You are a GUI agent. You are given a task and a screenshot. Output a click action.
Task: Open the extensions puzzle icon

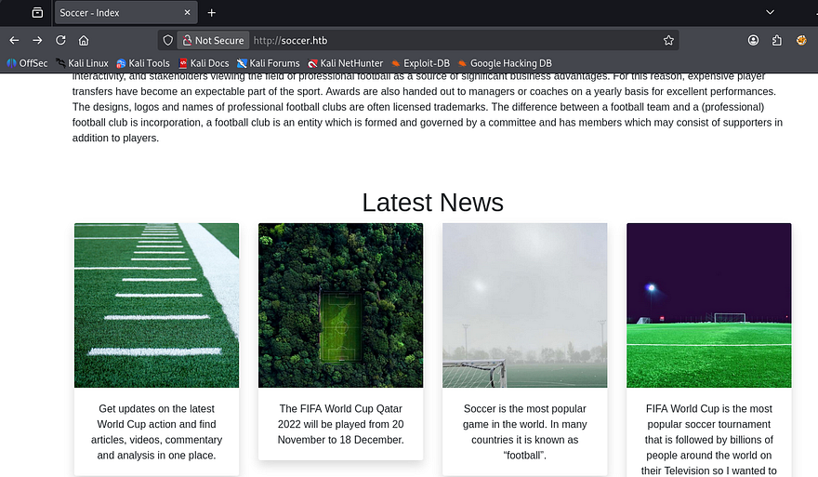pyautogui.click(x=777, y=41)
